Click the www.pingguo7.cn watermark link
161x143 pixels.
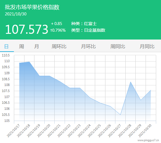pyautogui.click(x=148, y=140)
